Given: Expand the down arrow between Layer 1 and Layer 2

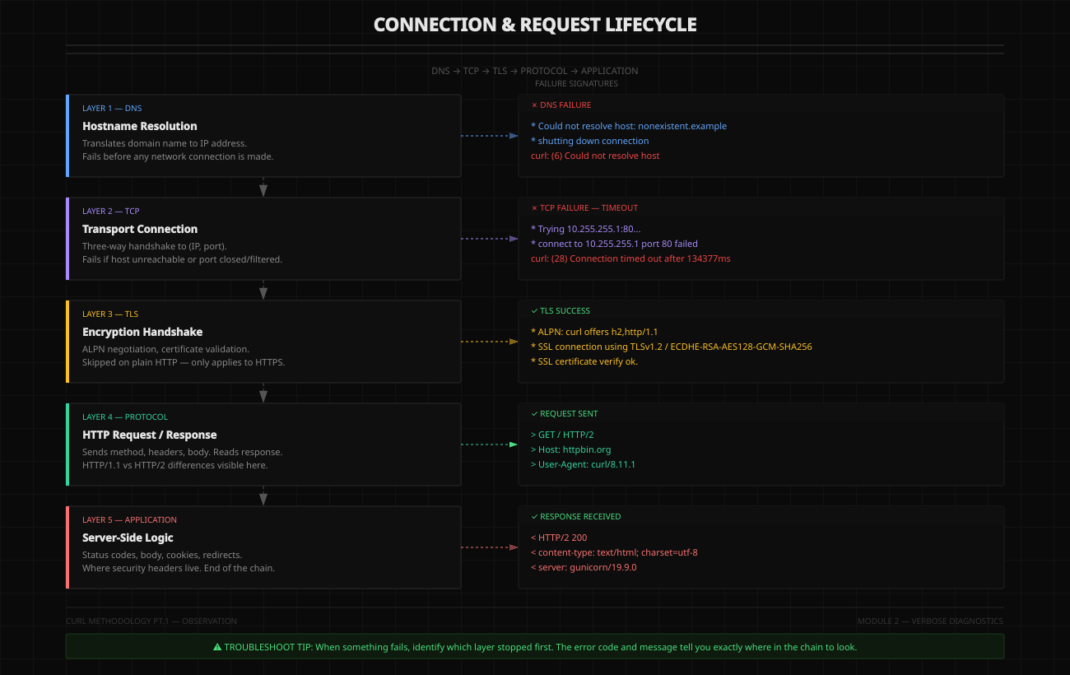Looking at the screenshot, I should click(263, 188).
